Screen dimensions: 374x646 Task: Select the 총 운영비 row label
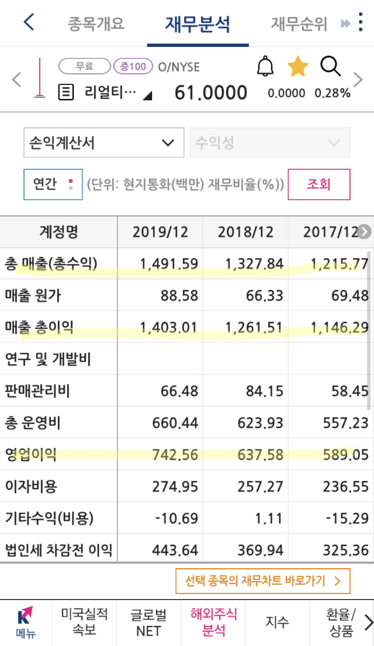pos(33,423)
